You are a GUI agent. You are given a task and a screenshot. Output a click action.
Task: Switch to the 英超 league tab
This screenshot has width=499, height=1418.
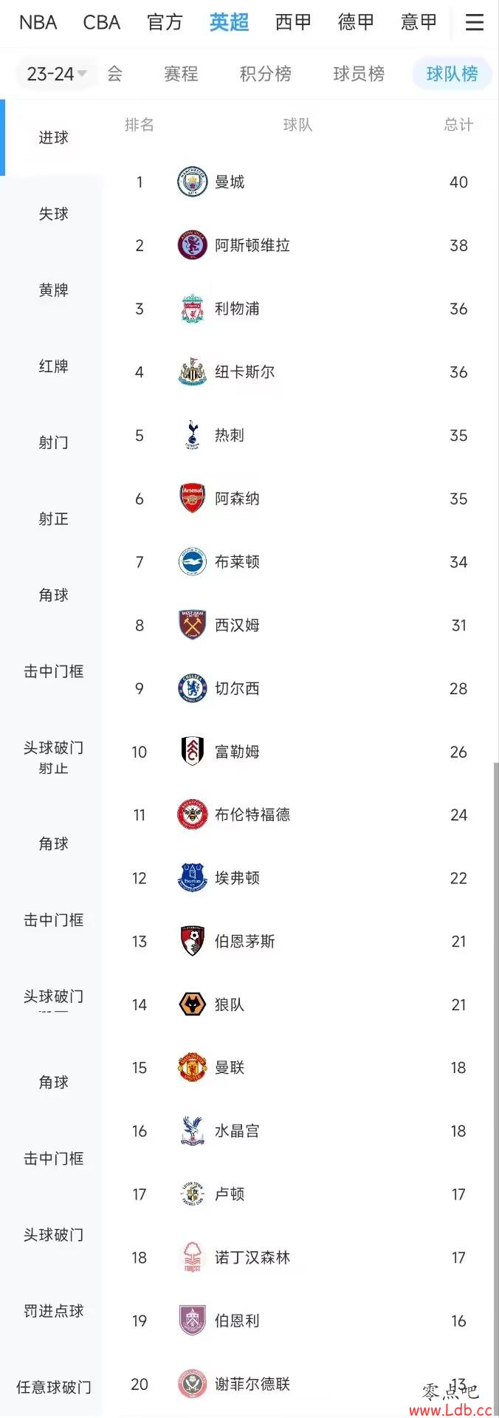(229, 22)
